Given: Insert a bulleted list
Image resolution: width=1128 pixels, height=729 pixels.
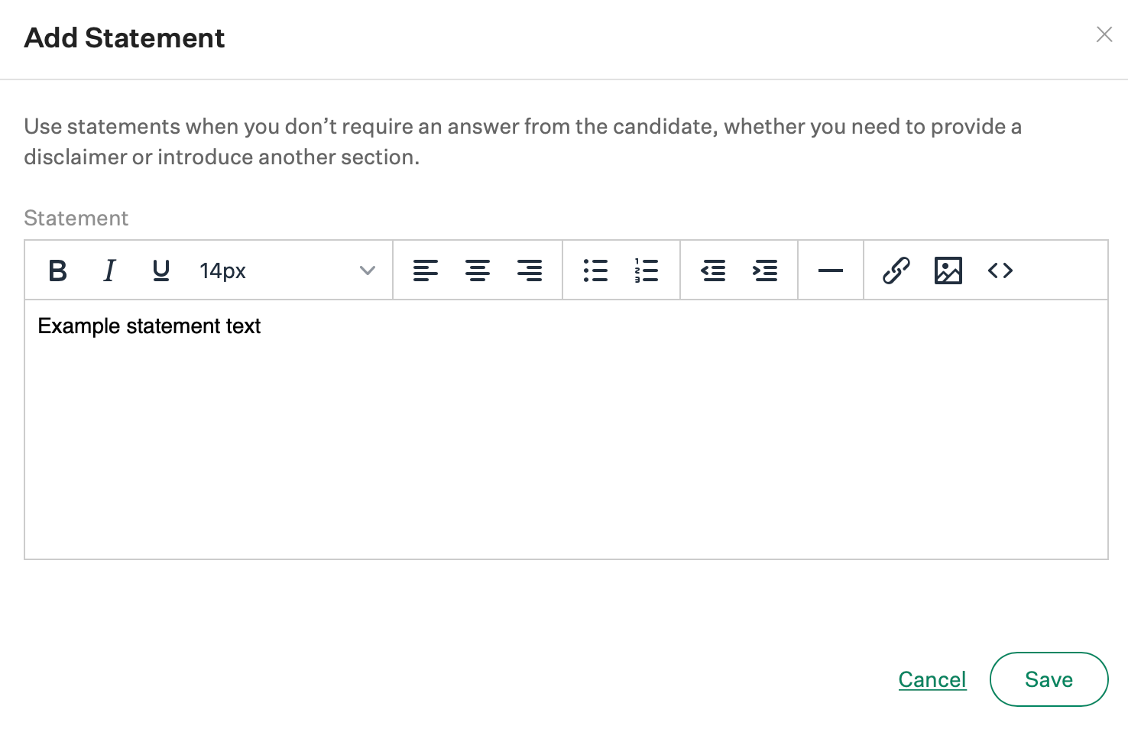Looking at the screenshot, I should (595, 271).
